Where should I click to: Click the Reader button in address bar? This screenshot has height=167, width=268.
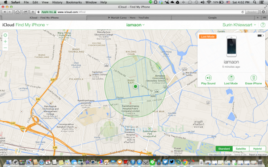coord(252,12)
